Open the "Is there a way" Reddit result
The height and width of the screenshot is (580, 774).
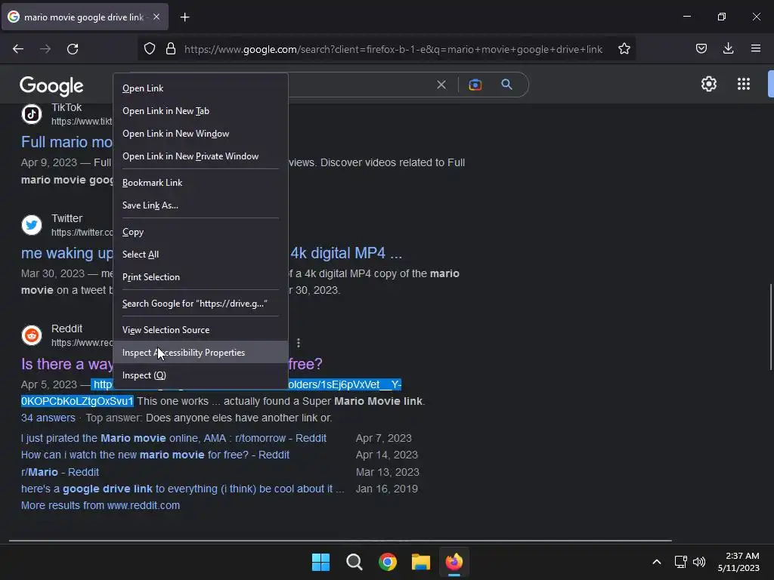tap(67, 364)
